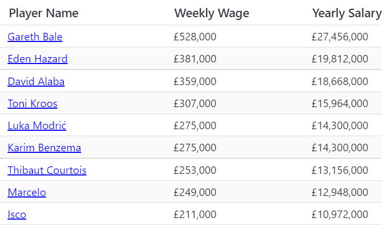
Task: Click the Weekly Wage column header
Action: click(212, 13)
